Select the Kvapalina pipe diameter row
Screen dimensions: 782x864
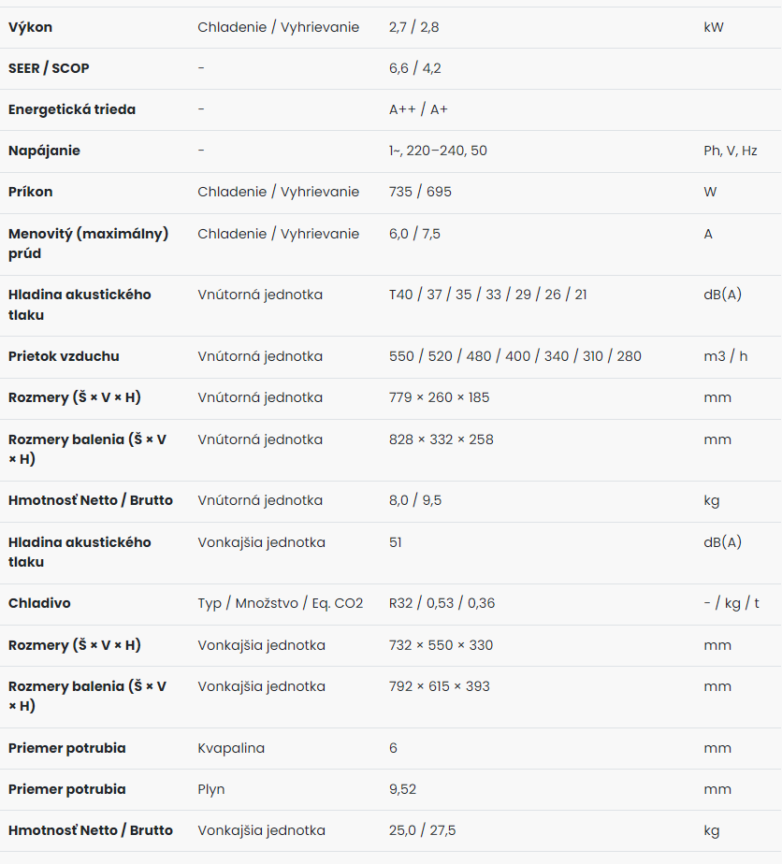point(391,748)
